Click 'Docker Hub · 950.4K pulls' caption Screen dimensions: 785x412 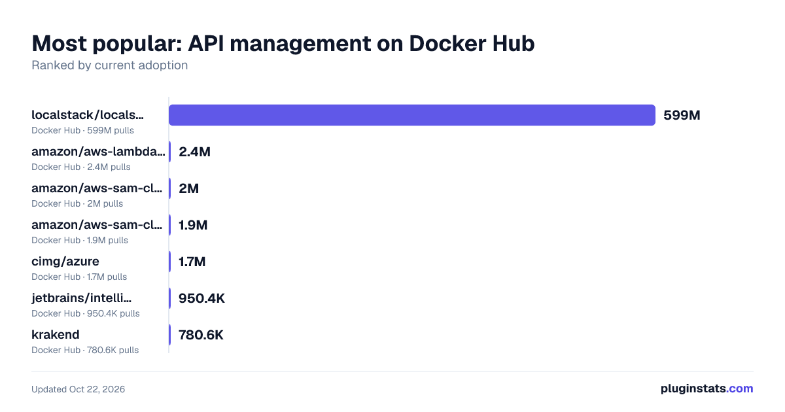86,313
